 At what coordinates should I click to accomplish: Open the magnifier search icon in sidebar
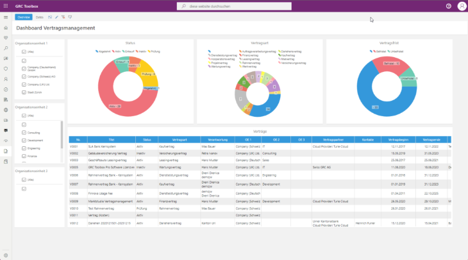pos(6,48)
